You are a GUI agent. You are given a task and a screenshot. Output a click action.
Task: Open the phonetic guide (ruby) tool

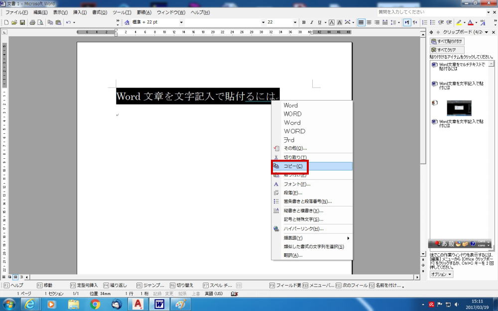click(483, 22)
